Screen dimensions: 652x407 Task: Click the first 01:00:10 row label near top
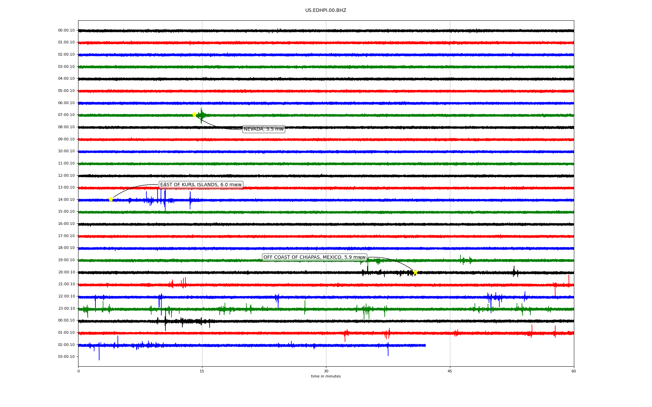click(66, 42)
